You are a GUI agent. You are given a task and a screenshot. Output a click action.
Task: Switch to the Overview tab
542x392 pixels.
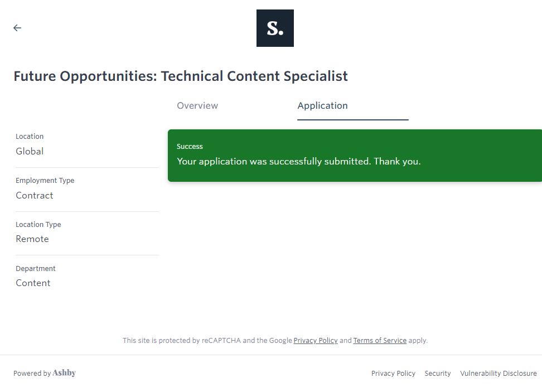click(x=197, y=105)
